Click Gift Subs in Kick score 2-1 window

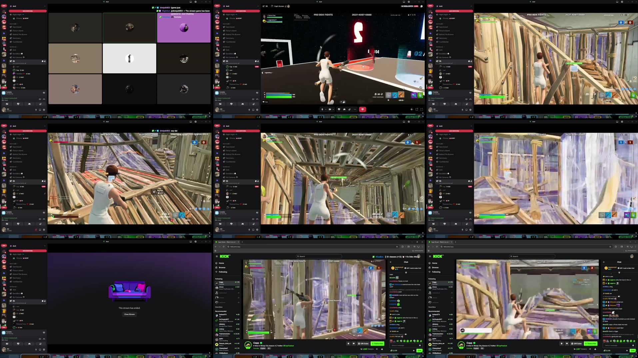[x=363, y=343]
